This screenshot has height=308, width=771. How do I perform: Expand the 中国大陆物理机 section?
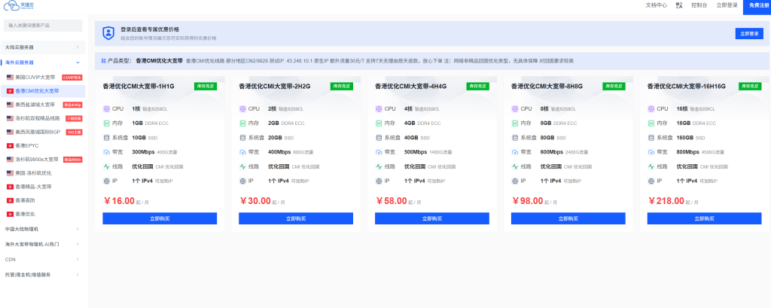pyautogui.click(x=43, y=229)
